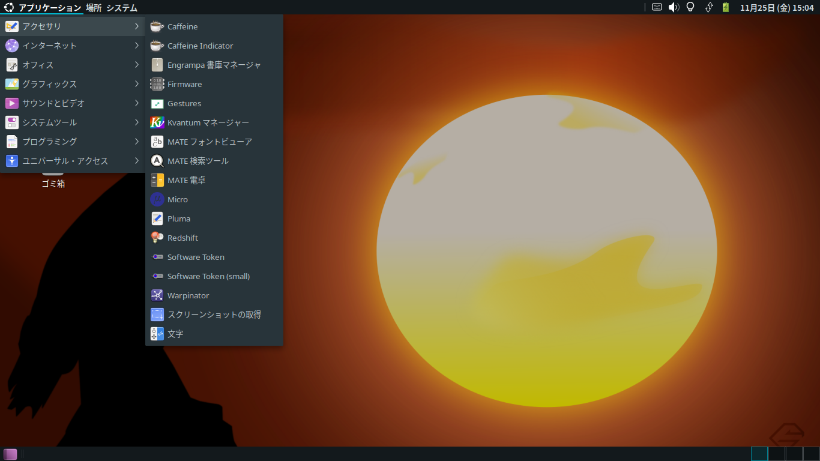Select the システムツール category

click(x=73, y=122)
